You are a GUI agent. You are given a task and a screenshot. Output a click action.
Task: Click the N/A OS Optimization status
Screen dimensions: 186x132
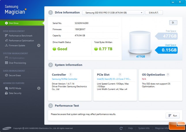click(x=144, y=79)
